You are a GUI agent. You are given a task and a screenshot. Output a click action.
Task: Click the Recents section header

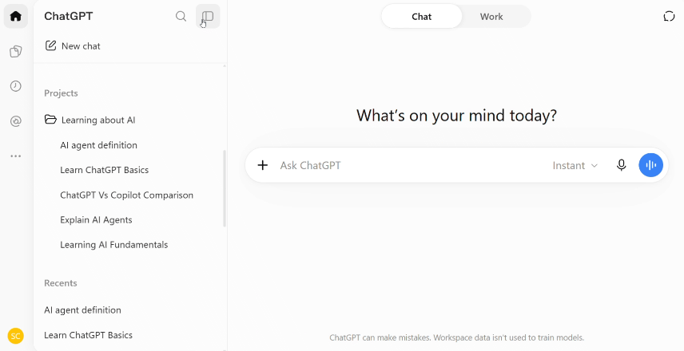coord(61,283)
